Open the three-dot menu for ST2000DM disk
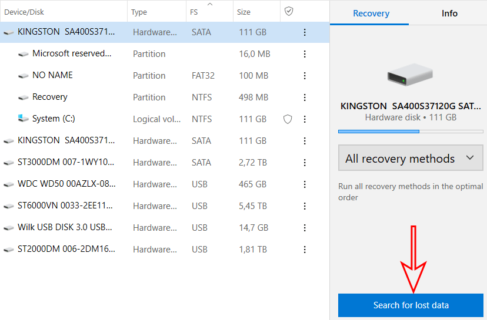The image size is (487, 320). pos(305,250)
